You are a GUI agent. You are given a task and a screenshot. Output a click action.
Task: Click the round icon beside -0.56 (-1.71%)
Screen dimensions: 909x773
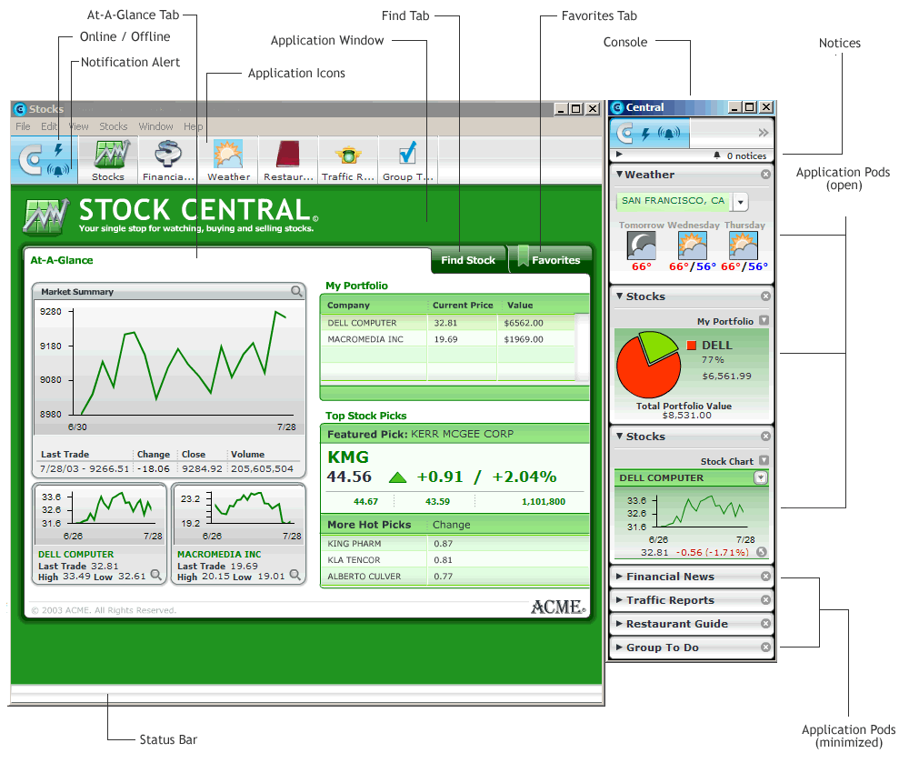pyautogui.click(x=762, y=552)
